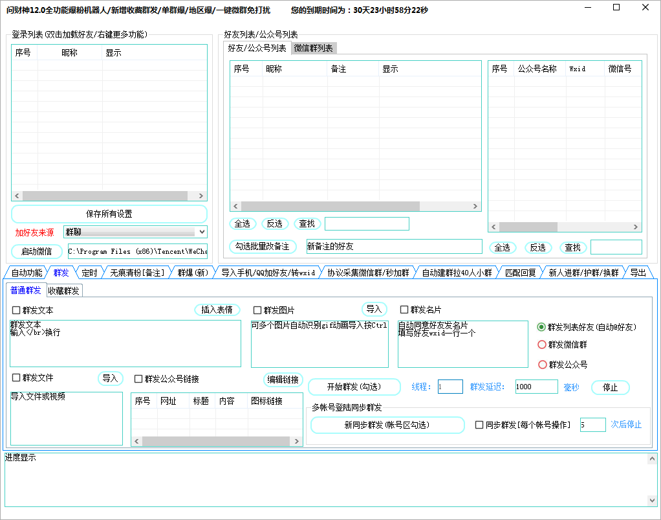Viewport: 661px width, 520px height.
Task: Enable the 群发文本 checkbox
Action: [x=16, y=310]
